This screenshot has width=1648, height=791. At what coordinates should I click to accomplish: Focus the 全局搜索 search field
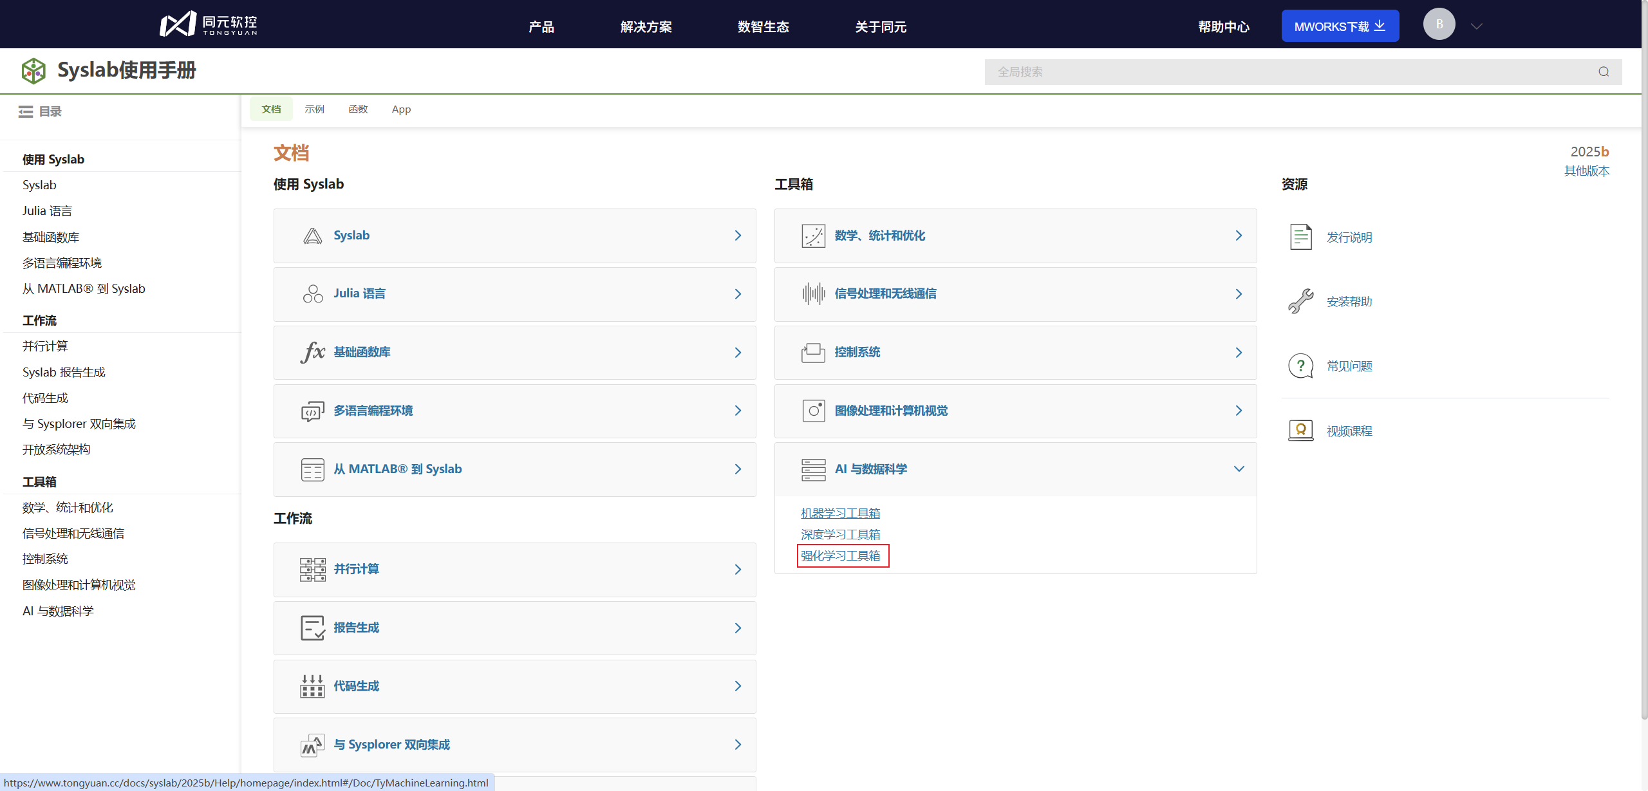pyautogui.click(x=1303, y=72)
